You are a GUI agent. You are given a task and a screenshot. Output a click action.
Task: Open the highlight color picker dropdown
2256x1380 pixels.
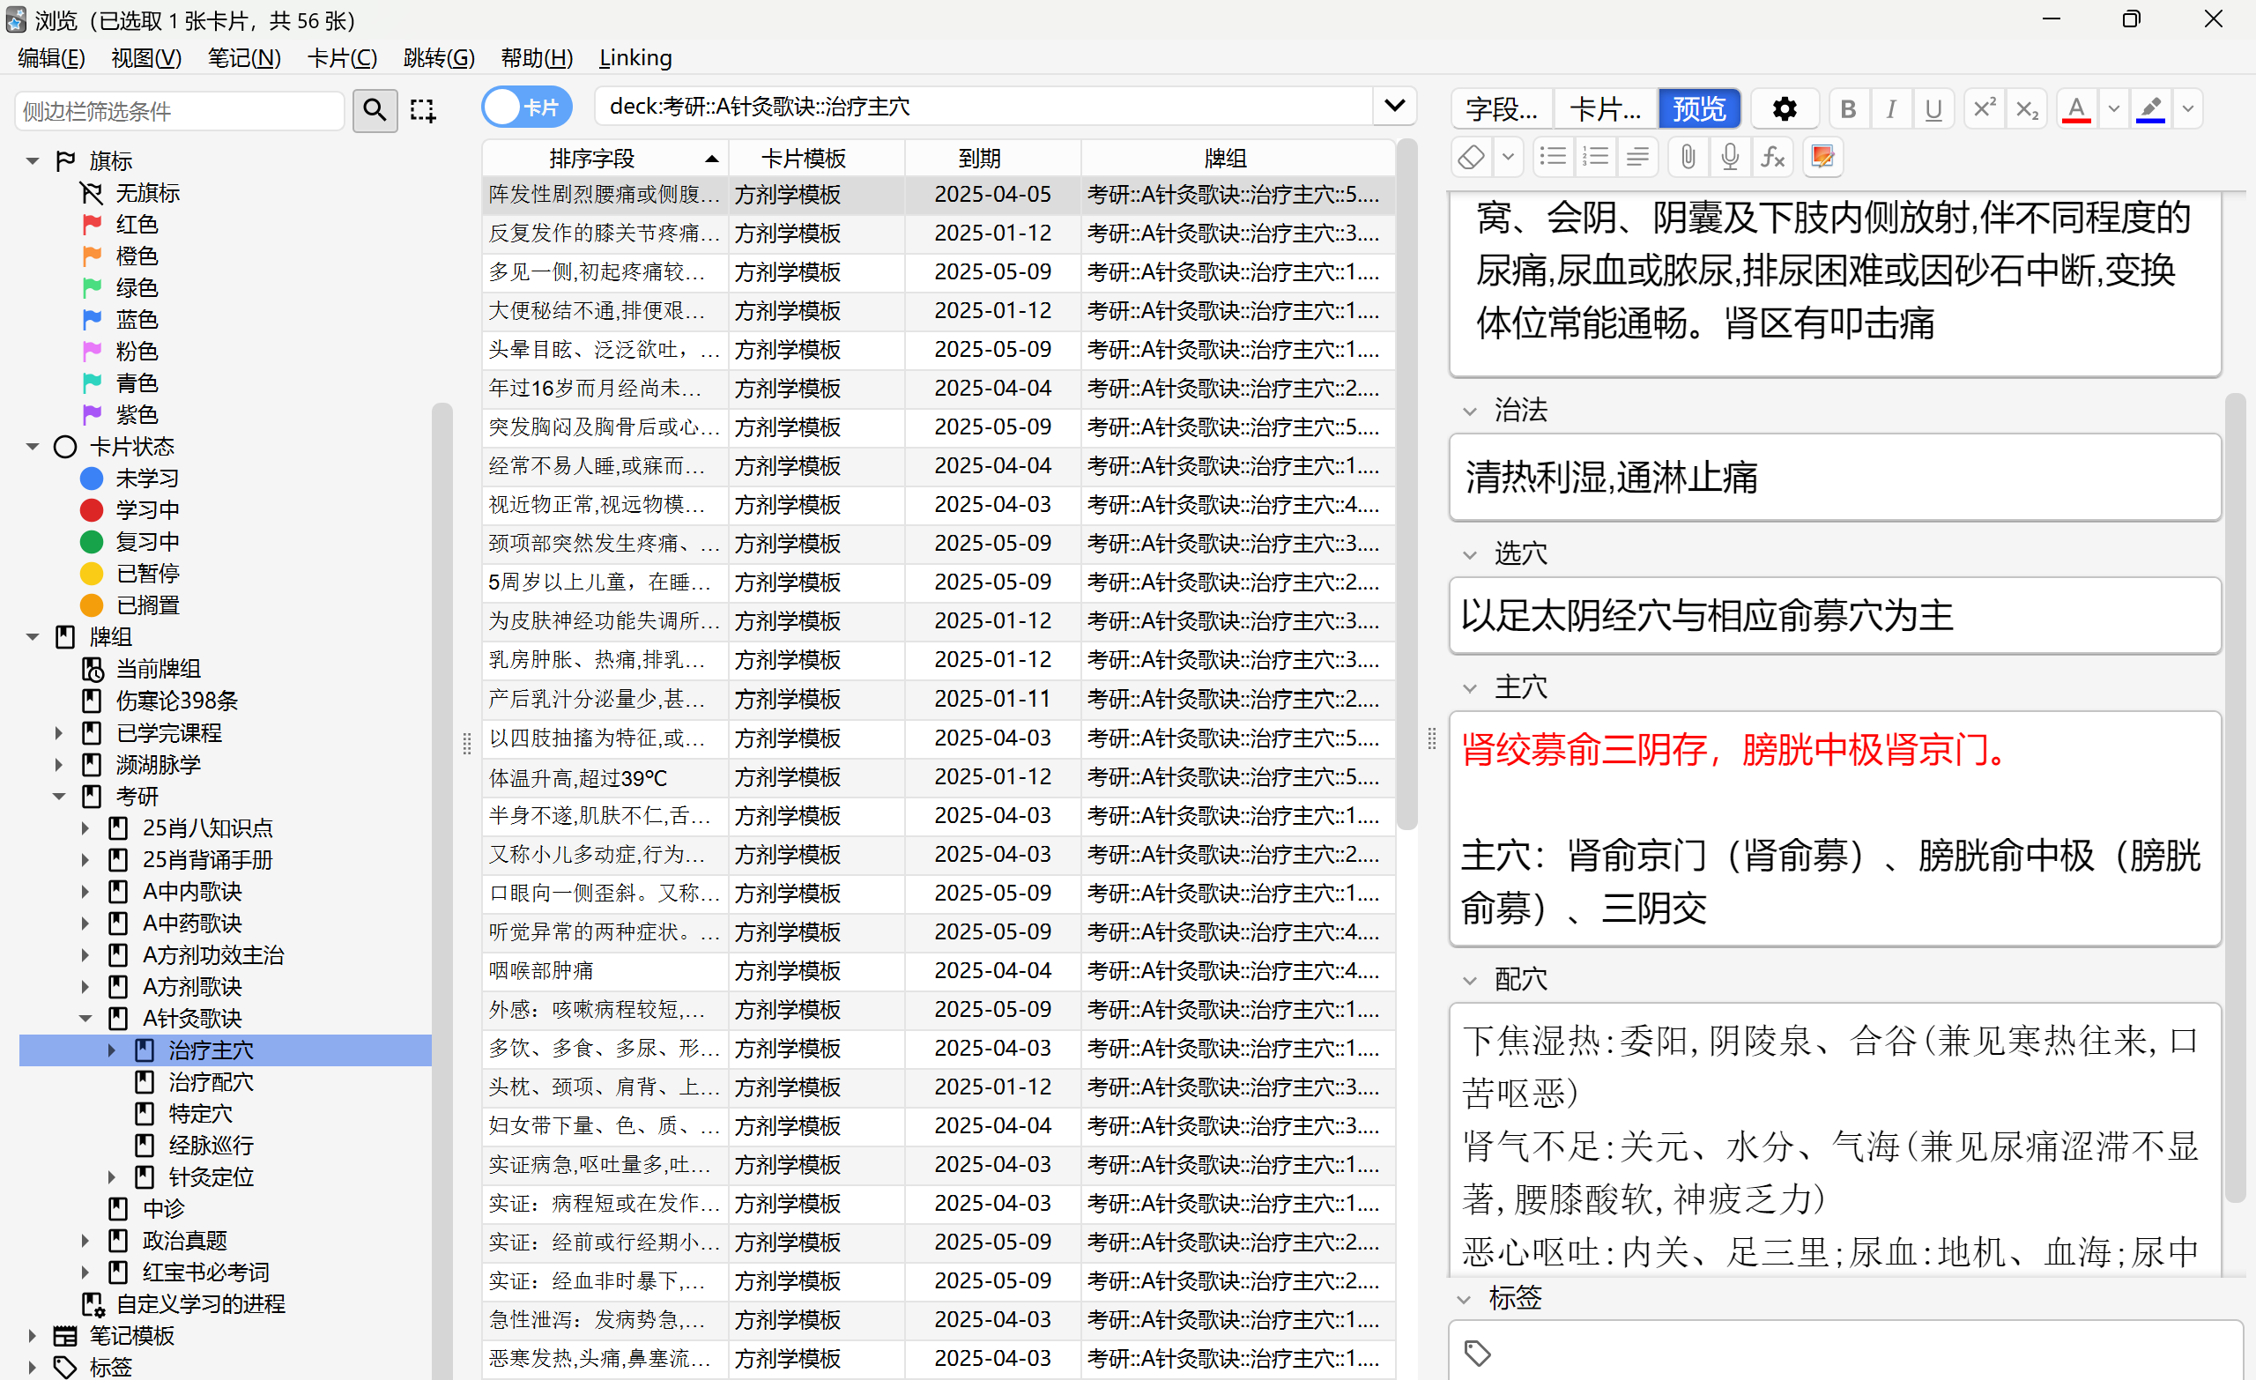[x=2187, y=109]
